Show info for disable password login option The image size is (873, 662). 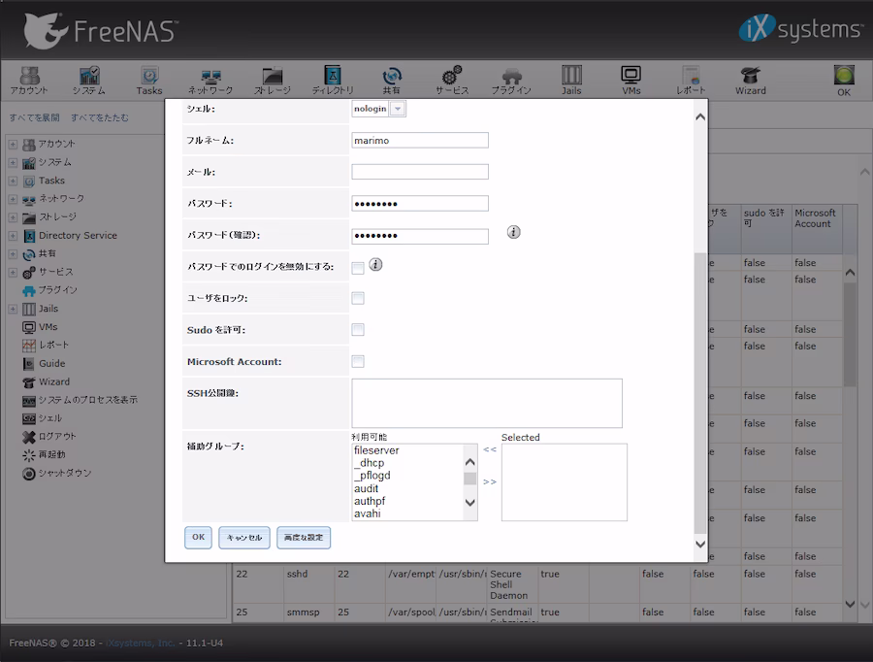tap(375, 264)
